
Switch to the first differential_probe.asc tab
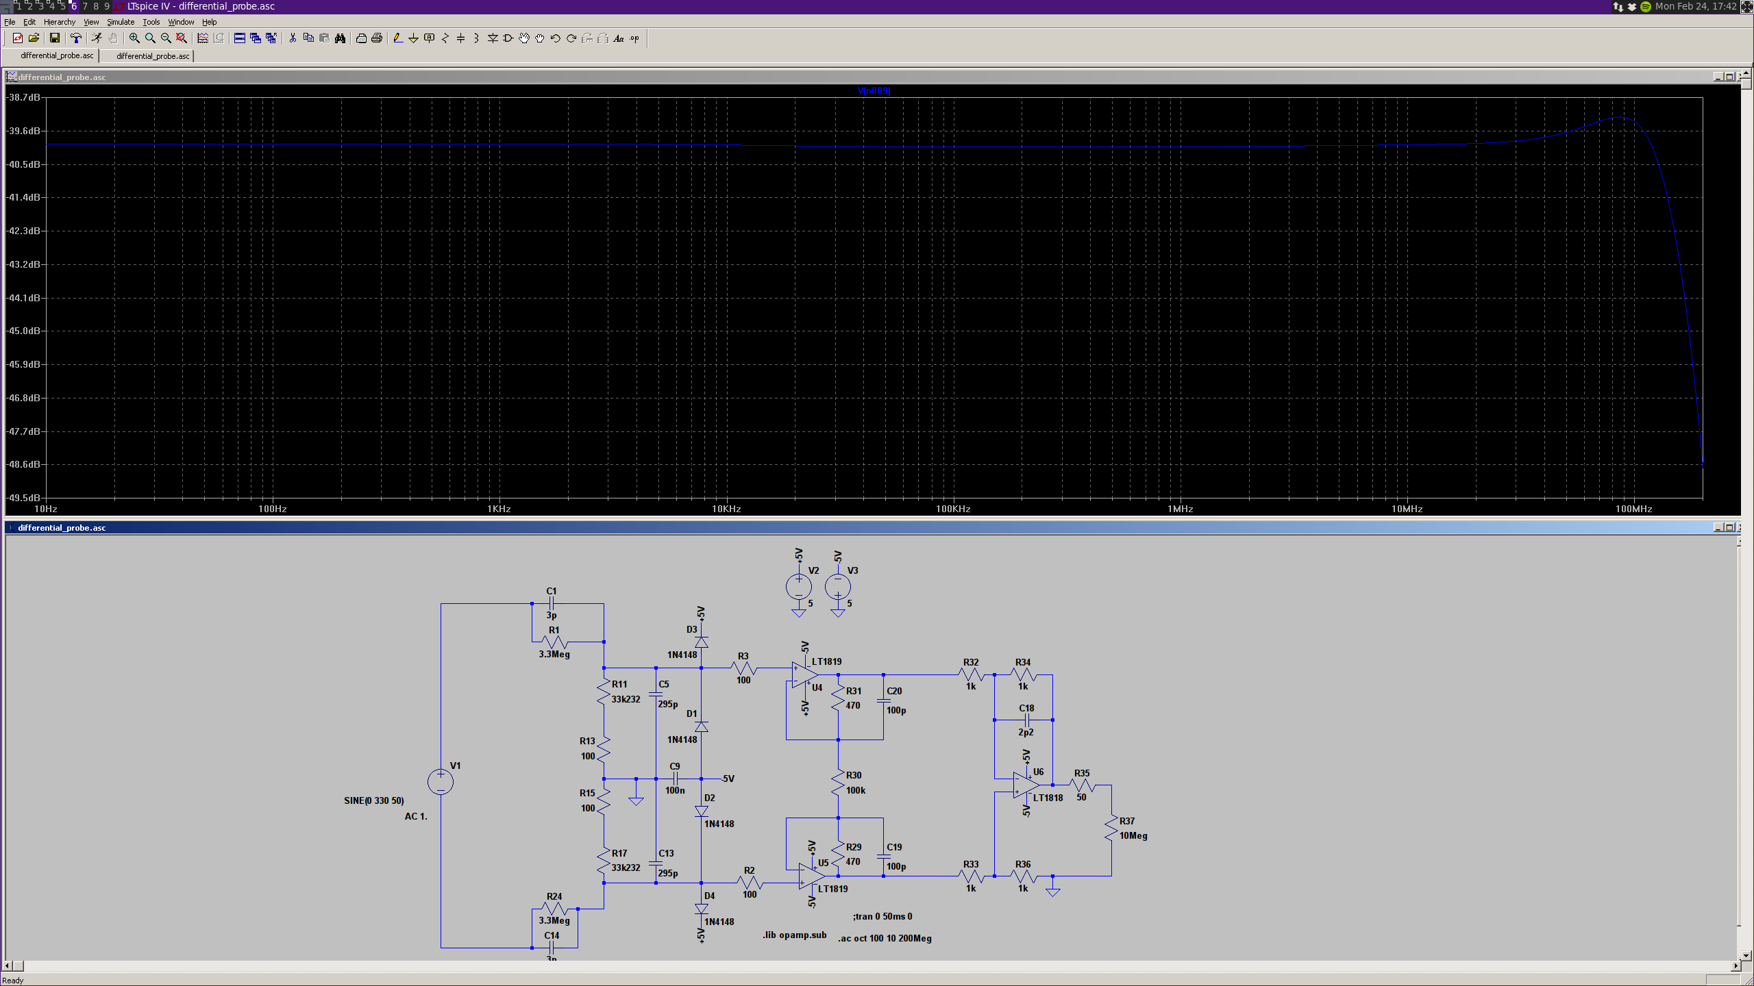click(51, 55)
